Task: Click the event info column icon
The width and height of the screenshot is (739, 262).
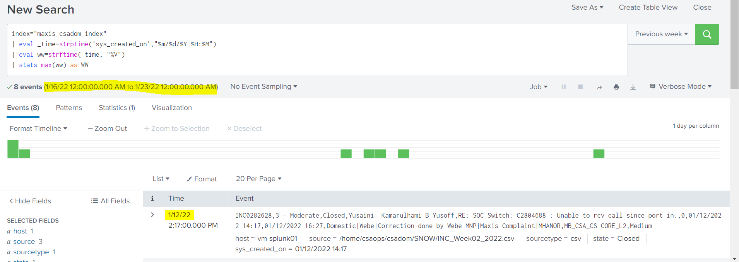Action: pos(152,198)
